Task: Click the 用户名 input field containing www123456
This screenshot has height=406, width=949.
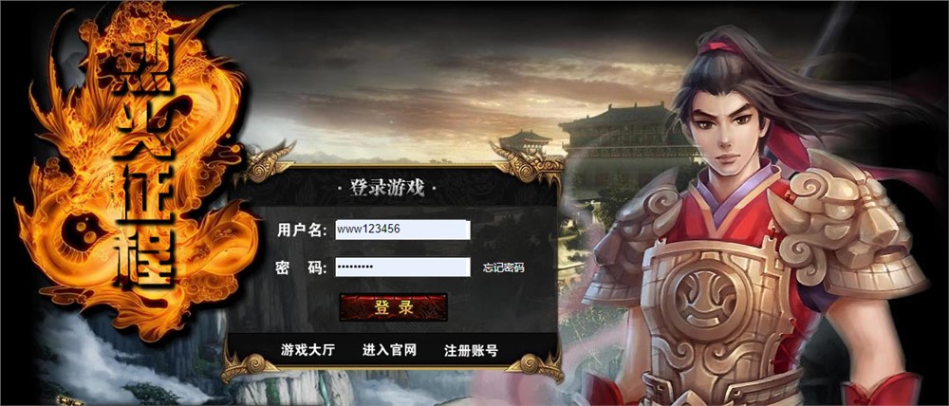Action: point(402,230)
